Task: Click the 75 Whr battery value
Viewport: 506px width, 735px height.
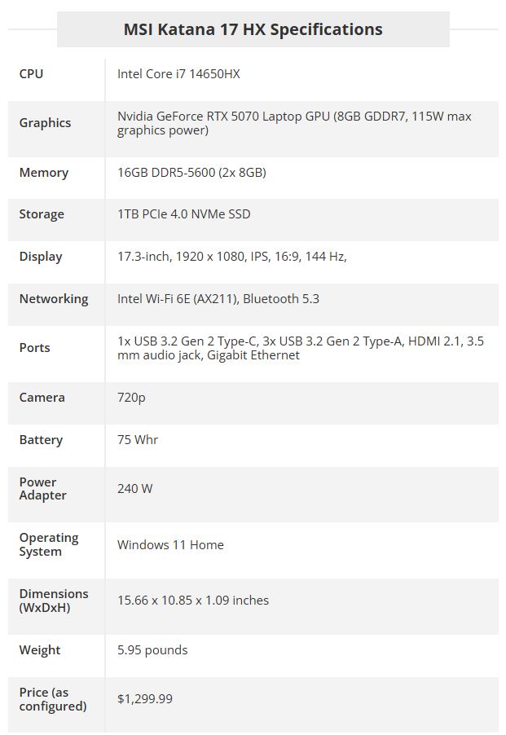Action: pyautogui.click(x=137, y=440)
